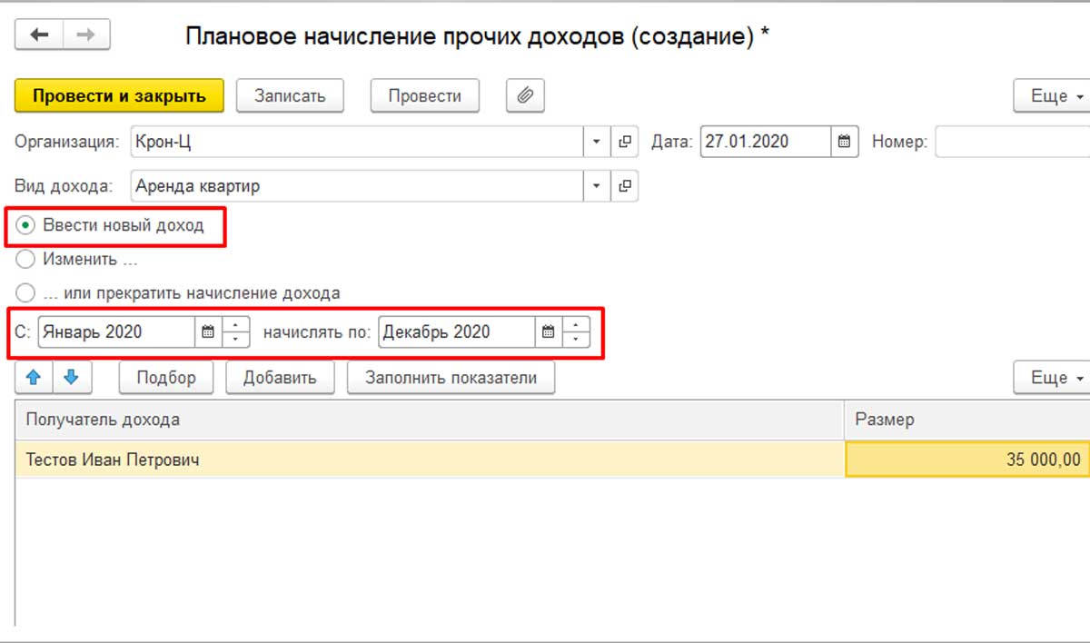The height and width of the screenshot is (643, 1090).
Task: Click the Заполнить показатели button
Action: coord(451,378)
